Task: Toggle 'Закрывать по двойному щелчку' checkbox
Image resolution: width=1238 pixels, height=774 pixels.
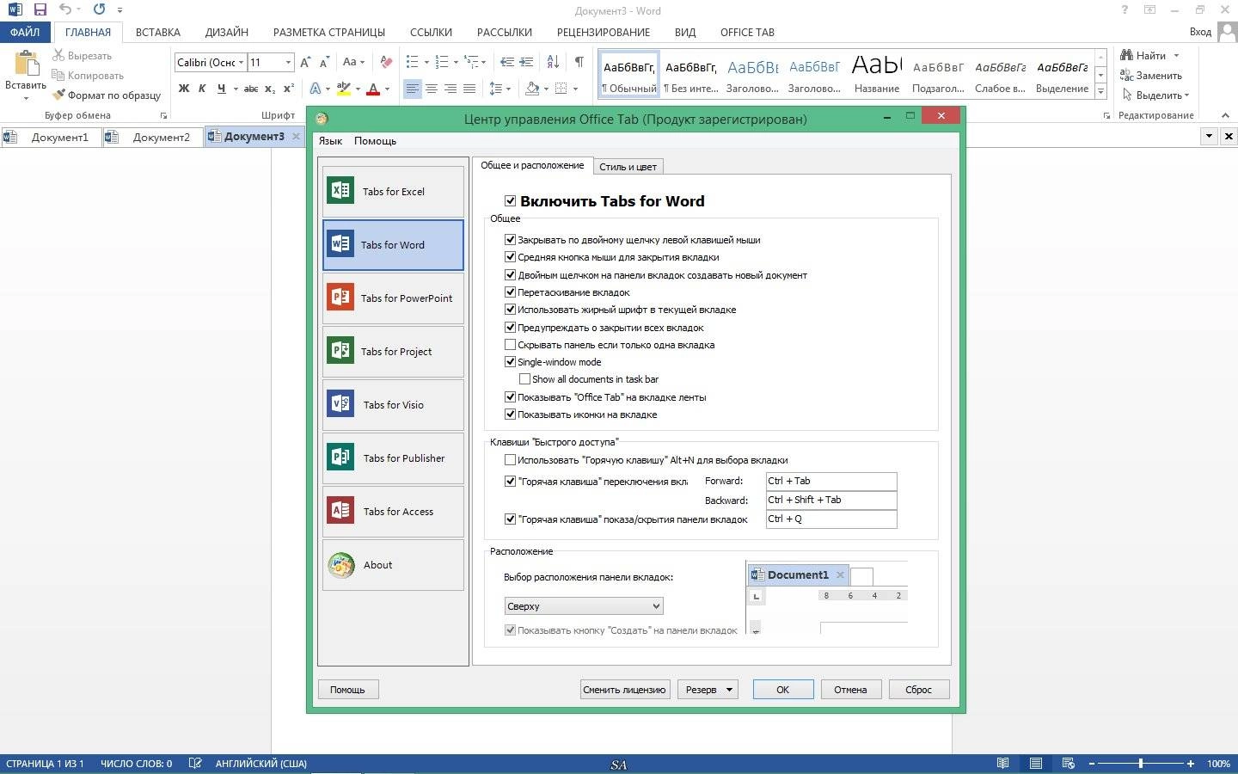Action: click(510, 240)
